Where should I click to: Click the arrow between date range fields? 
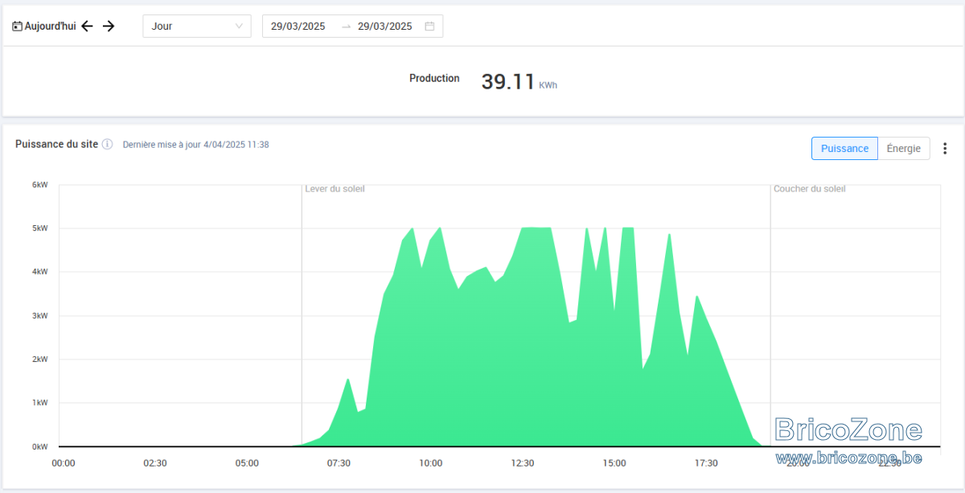[346, 26]
